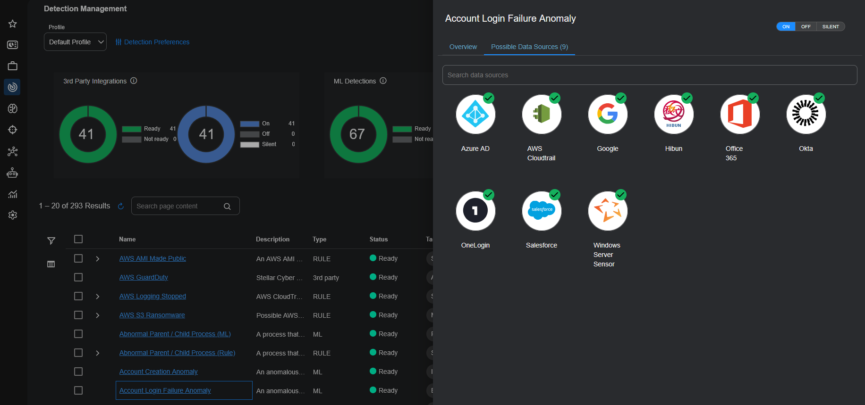Expand the AWS AMI Made Public row
Image resolution: width=865 pixels, height=405 pixels.
click(98, 259)
